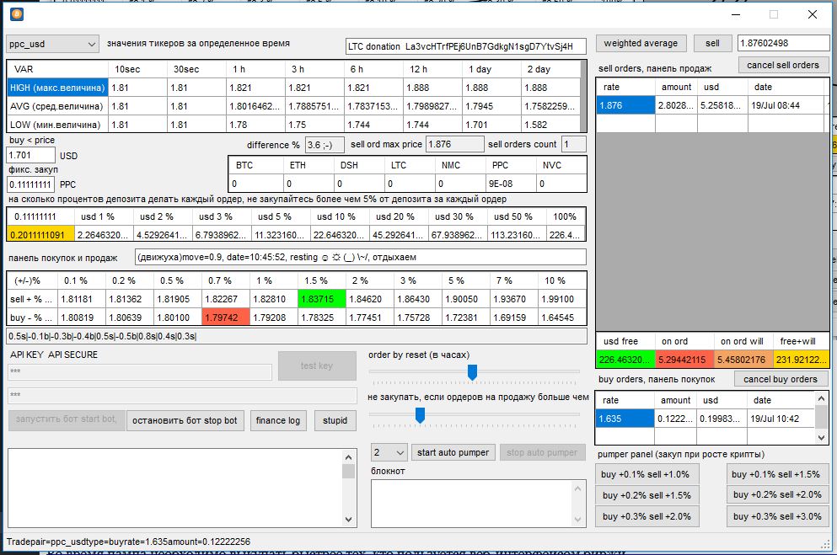Click pumper button buy +0.3% sell +3.0%
837x555 pixels.
pos(775,516)
